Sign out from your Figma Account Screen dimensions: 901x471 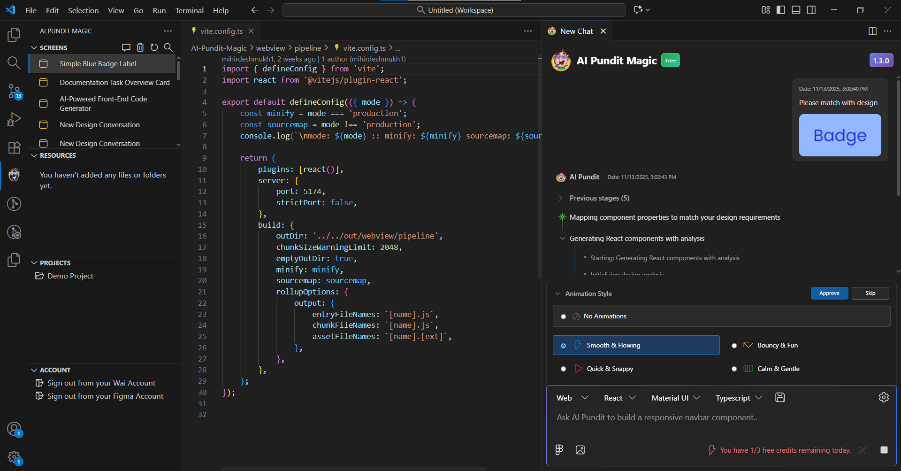[x=105, y=396]
